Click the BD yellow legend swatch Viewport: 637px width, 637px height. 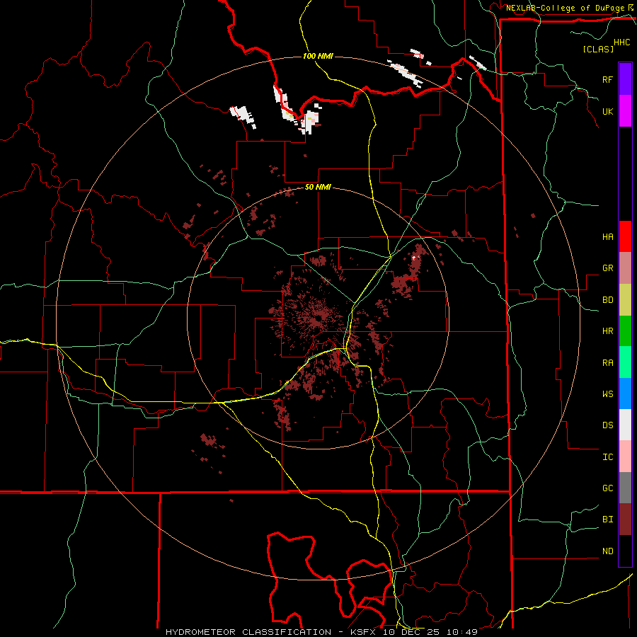pyautogui.click(x=625, y=300)
